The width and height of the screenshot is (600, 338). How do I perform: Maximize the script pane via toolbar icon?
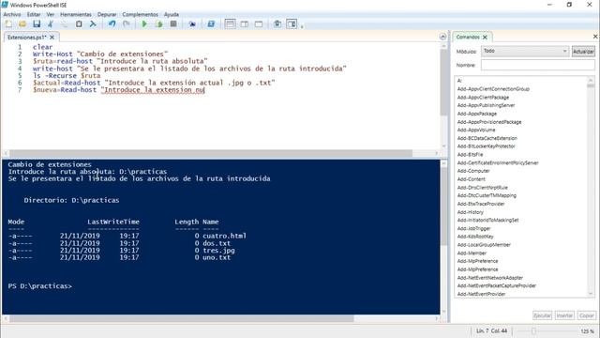tap(259, 24)
